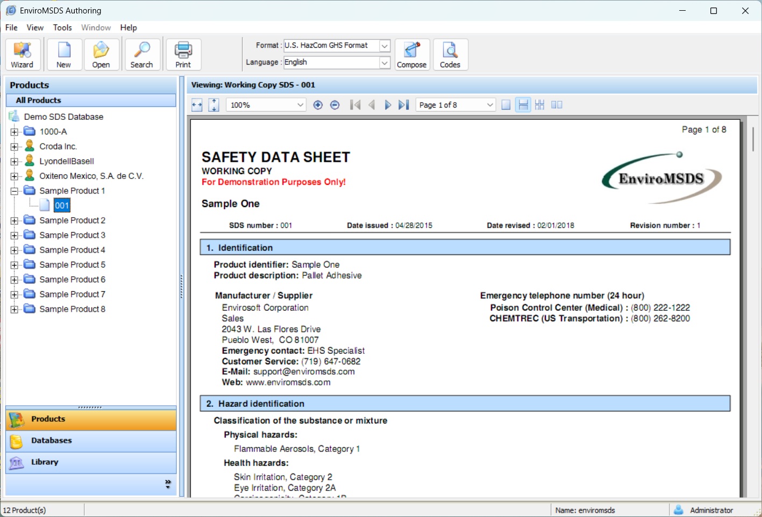The height and width of the screenshot is (517, 762).
Task: Launch the Wizard tool
Action: click(x=22, y=54)
